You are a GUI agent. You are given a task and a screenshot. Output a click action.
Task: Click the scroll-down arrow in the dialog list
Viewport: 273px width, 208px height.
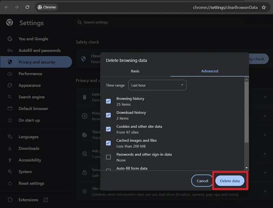click(246, 168)
